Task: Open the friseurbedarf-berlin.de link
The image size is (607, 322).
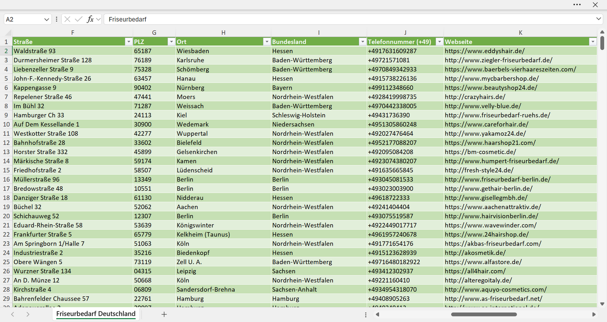Action: click(x=498, y=179)
